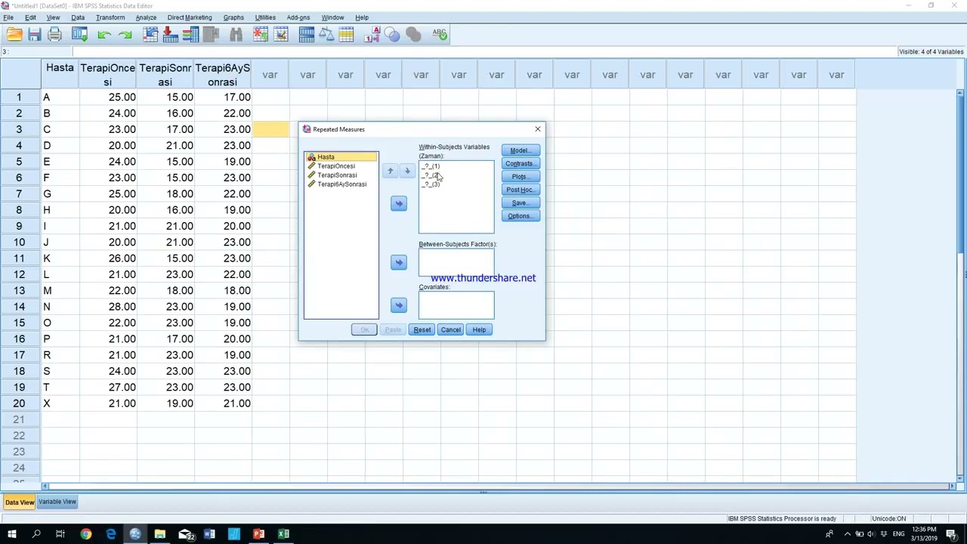Open data document folder icon
Image resolution: width=967 pixels, height=544 pixels.
click(x=14, y=34)
